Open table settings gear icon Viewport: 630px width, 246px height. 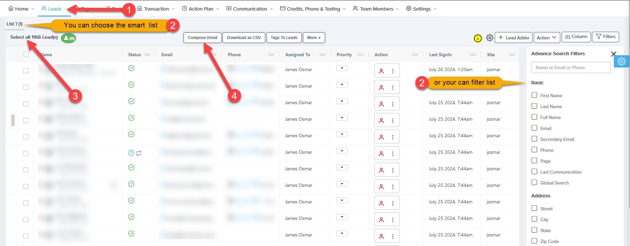tap(490, 38)
